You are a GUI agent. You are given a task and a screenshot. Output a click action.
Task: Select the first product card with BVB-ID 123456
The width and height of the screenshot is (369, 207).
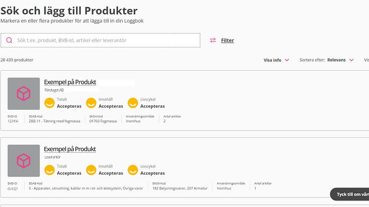pos(184,100)
